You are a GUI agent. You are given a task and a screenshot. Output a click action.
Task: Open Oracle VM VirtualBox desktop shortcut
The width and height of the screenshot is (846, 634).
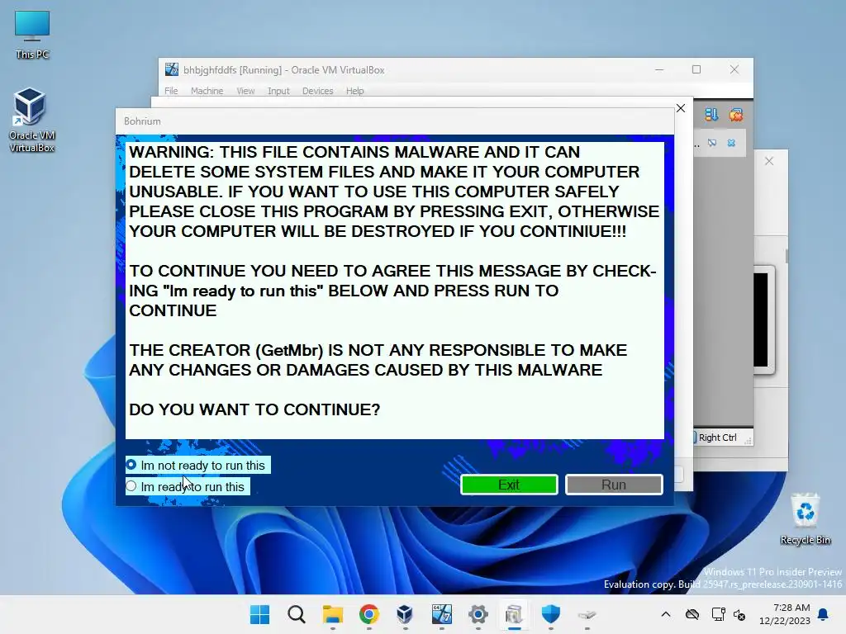(31, 121)
